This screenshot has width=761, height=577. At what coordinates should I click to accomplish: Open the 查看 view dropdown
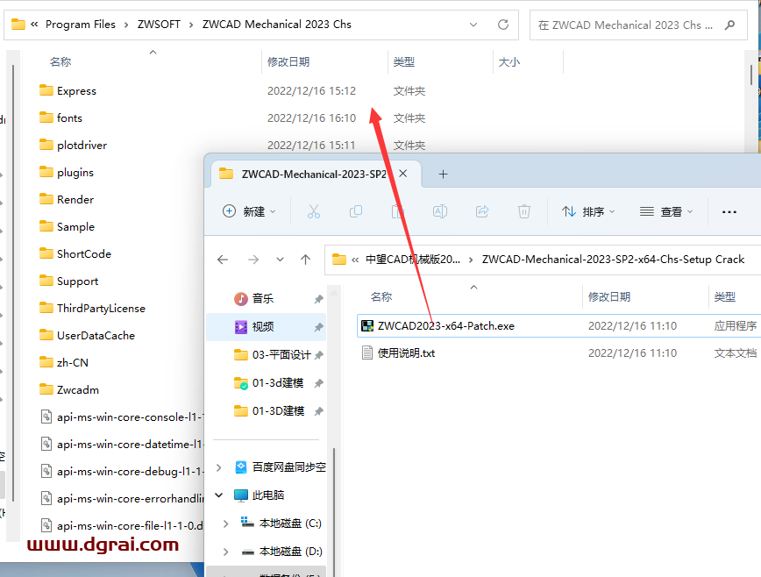click(x=666, y=211)
